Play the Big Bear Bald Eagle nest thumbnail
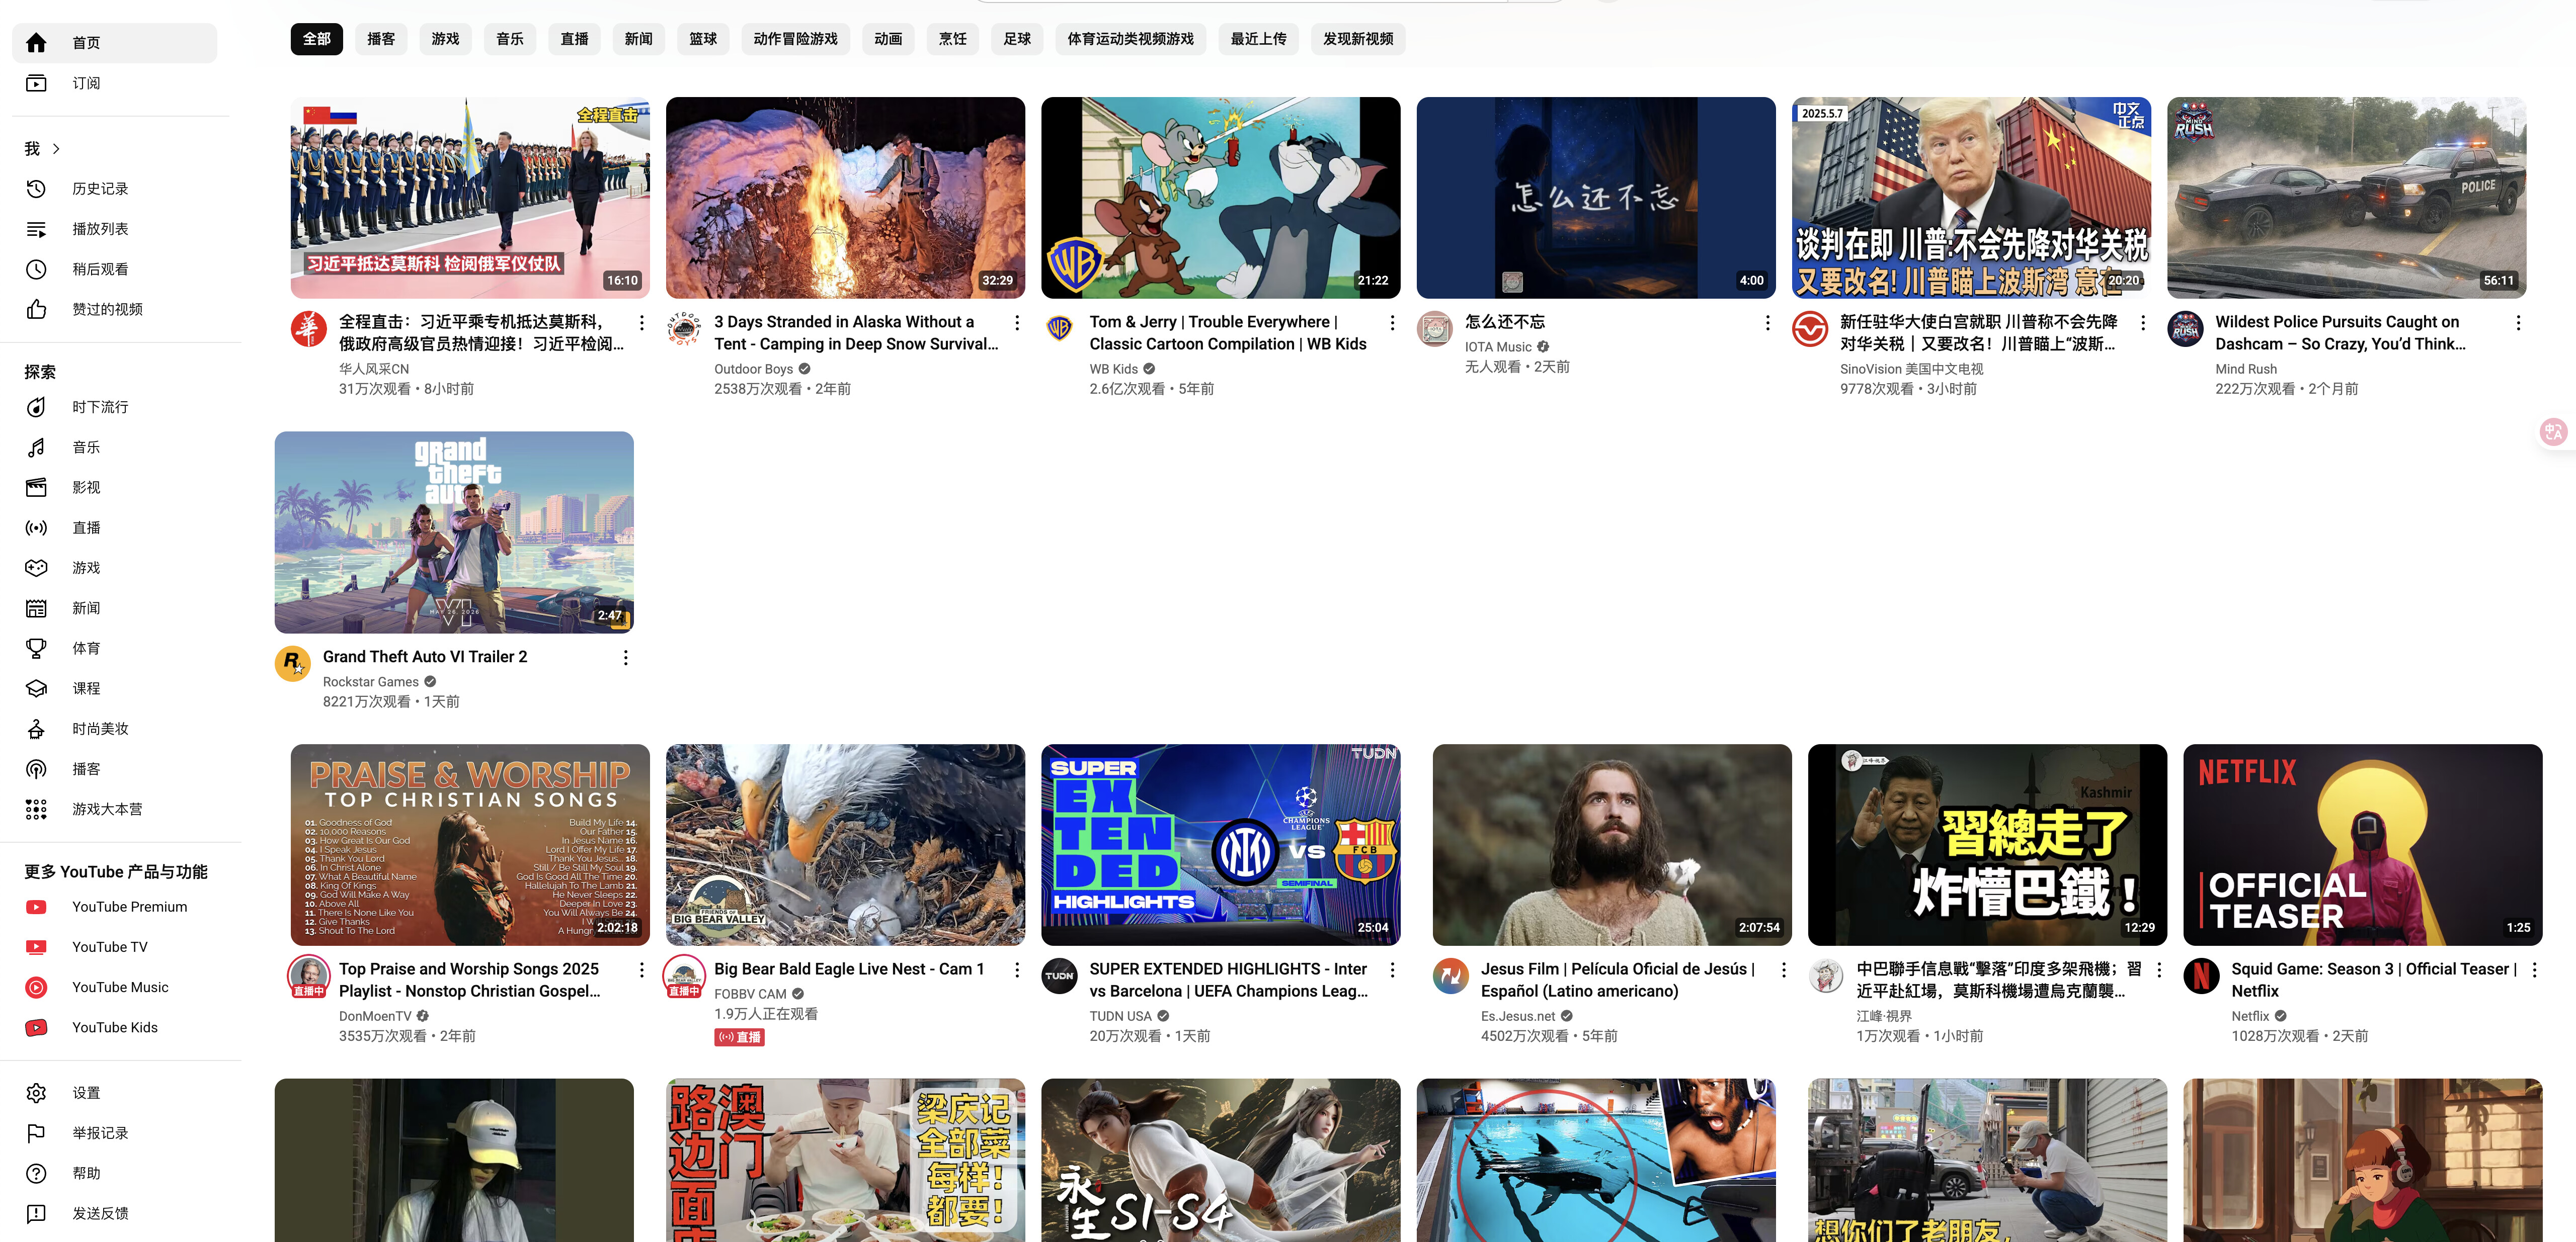The height and width of the screenshot is (1242, 2576). [x=845, y=844]
